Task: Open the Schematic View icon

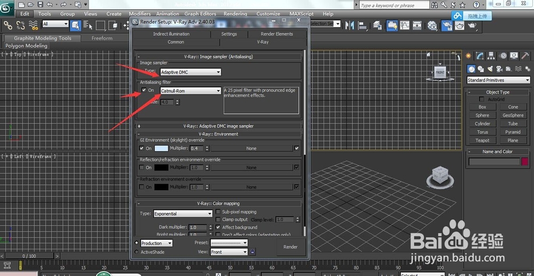Action: pos(417,25)
